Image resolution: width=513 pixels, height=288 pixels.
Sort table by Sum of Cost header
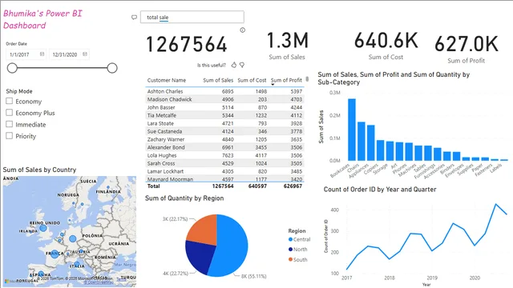[252, 80]
